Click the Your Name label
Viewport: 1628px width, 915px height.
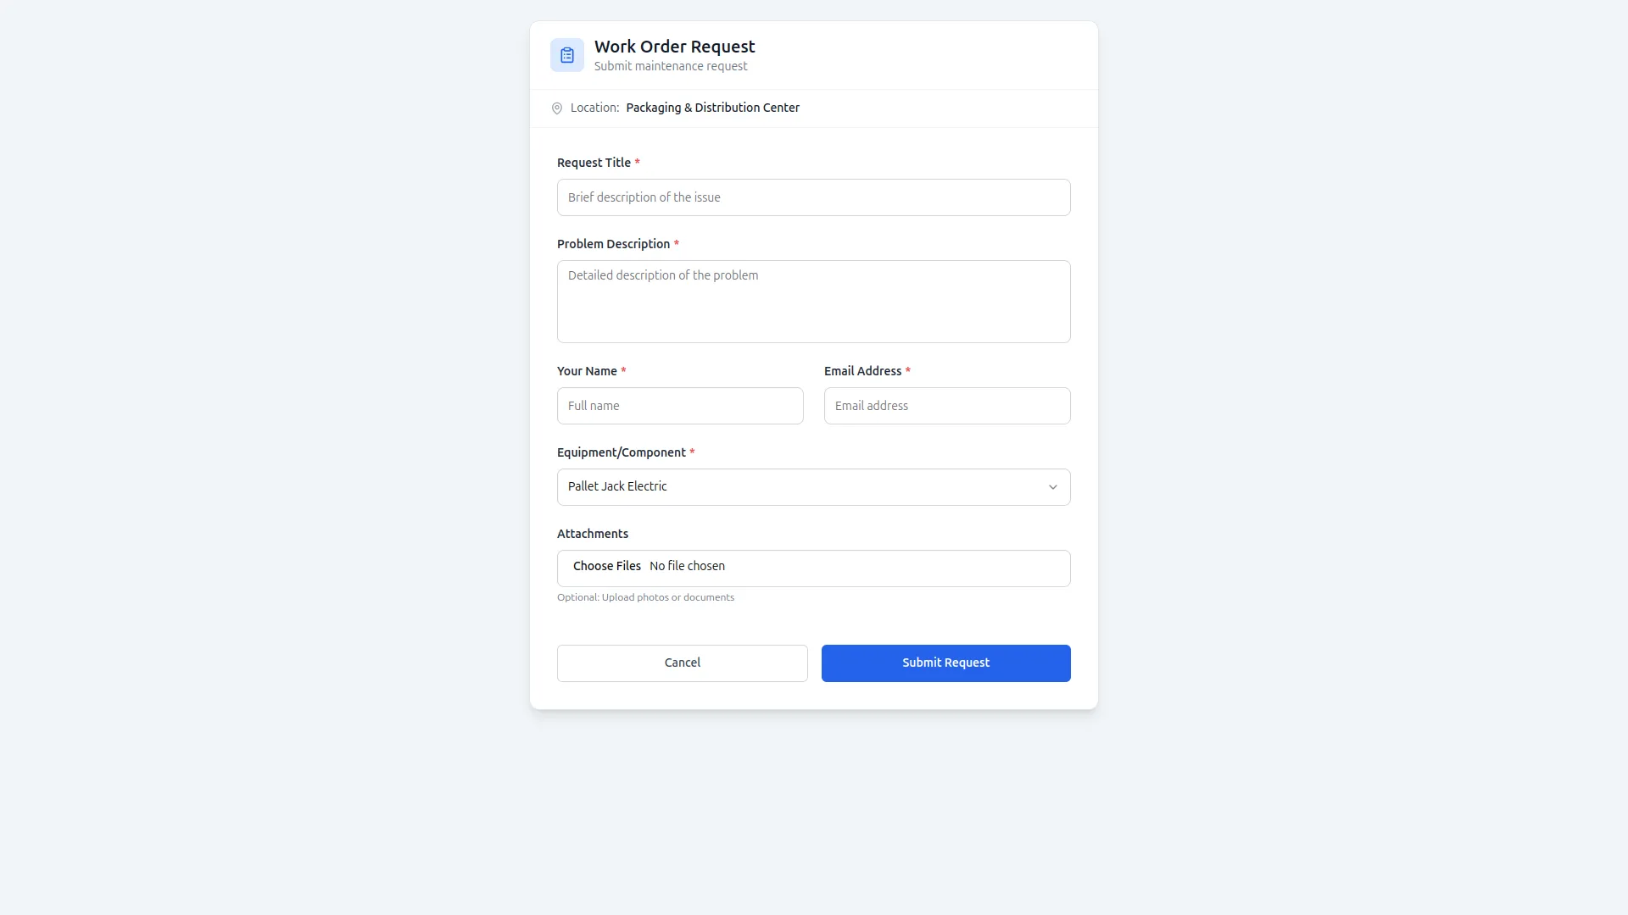(587, 371)
